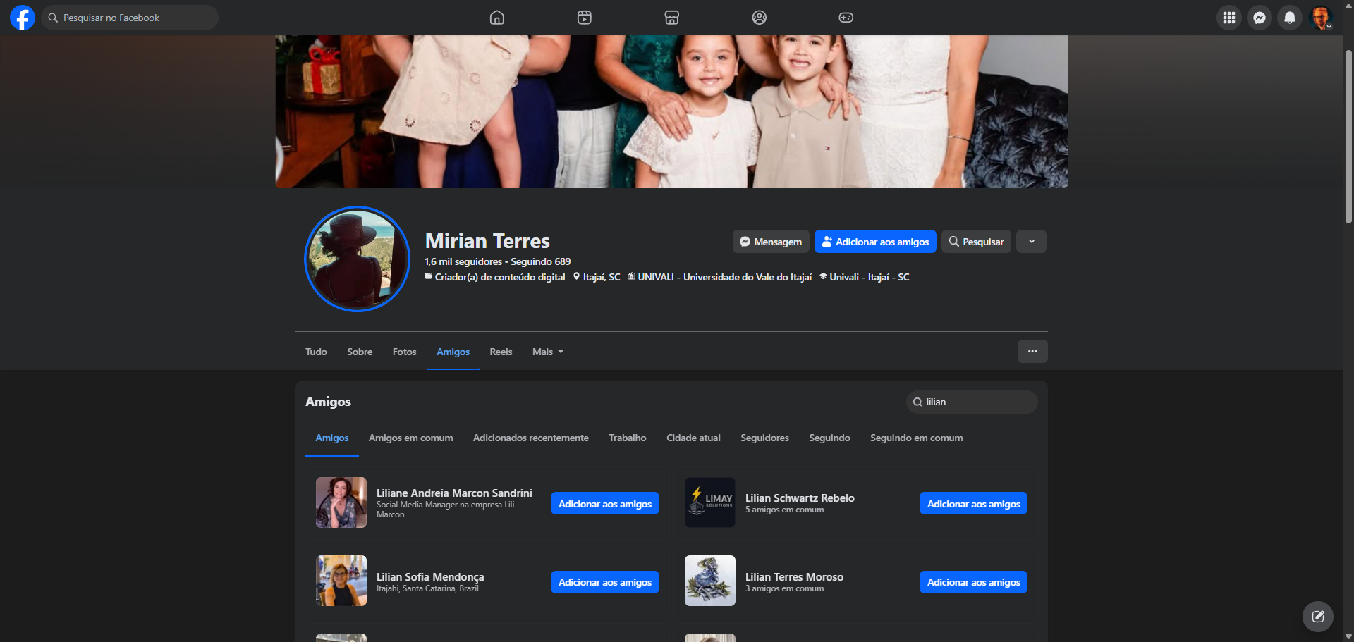
Task: Open the apps menu grid icon
Action: [x=1229, y=18]
